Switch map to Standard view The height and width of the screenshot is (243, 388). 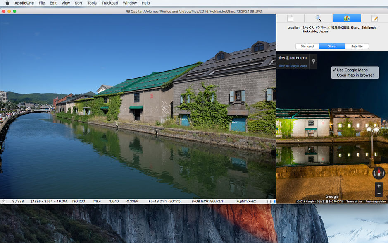[307, 46]
